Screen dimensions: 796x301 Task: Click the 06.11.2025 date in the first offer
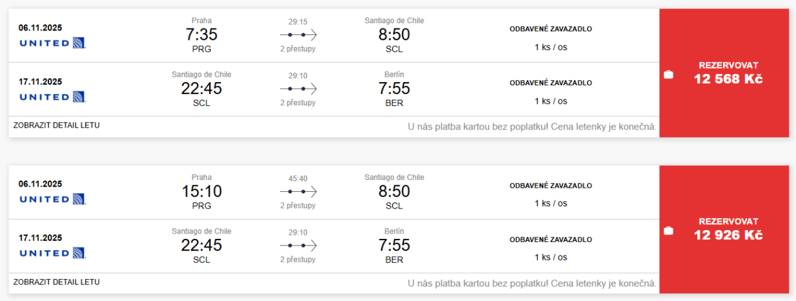tap(40, 28)
